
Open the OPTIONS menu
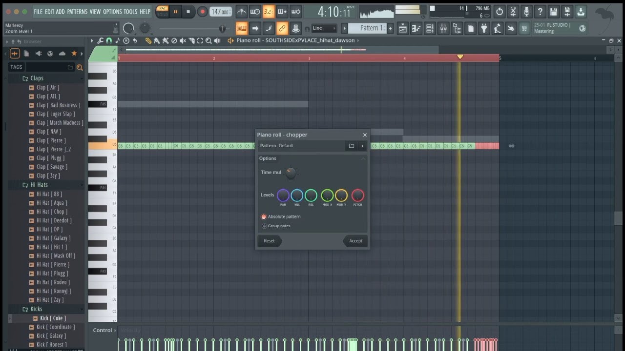pyautogui.click(x=112, y=11)
